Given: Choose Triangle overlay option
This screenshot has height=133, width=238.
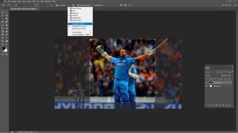Looking at the screenshot, I should tap(80, 16).
